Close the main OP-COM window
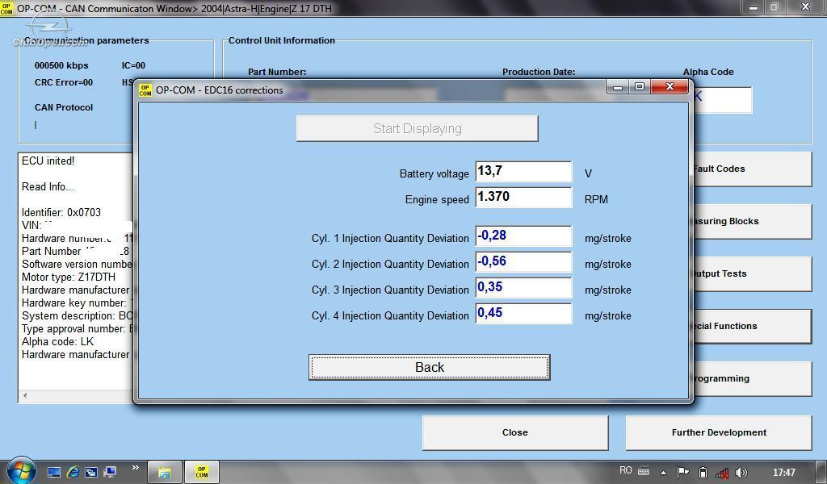The width and height of the screenshot is (827, 484). pos(805,7)
